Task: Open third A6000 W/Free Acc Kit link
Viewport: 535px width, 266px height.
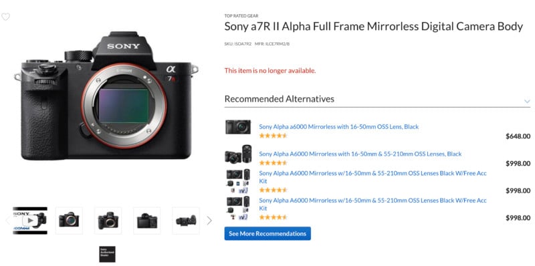Action: click(372, 177)
